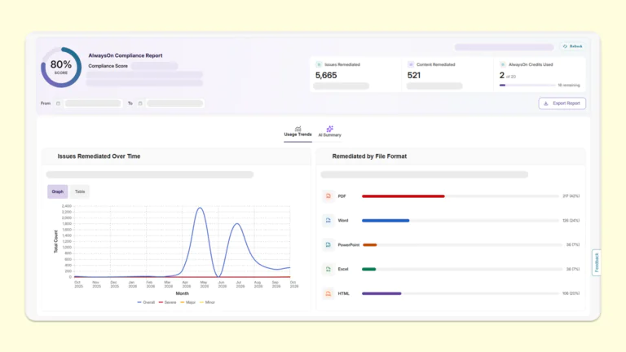The image size is (626, 352).
Task: Click the 'Month' axis label
Action: pyautogui.click(x=182, y=293)
